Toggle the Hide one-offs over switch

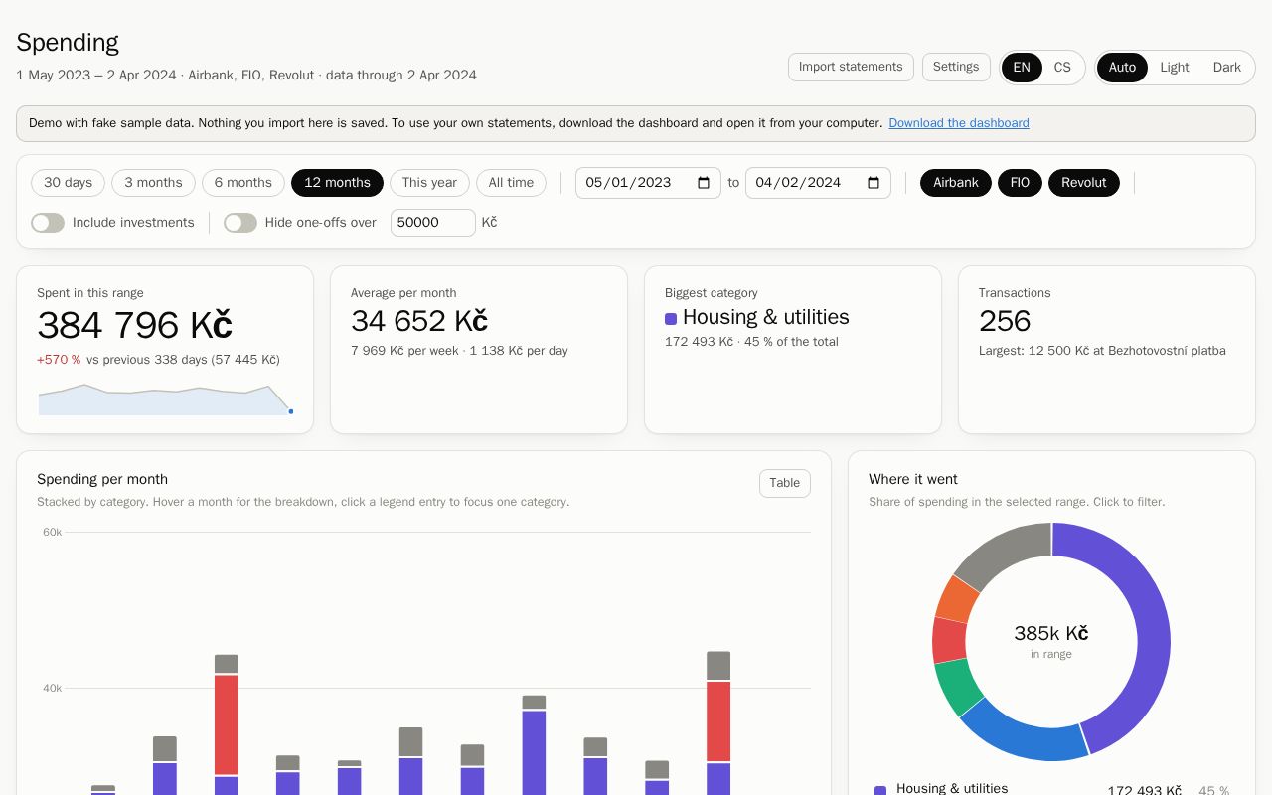(x=240, y=223)
